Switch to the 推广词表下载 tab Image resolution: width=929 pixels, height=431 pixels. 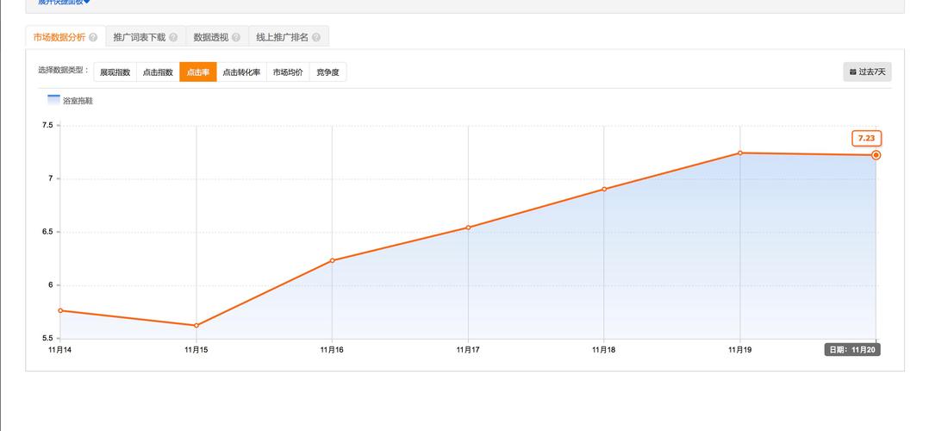139,38
